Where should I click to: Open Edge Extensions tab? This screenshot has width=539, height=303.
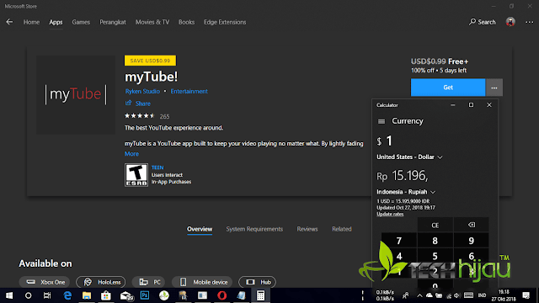[x=225, y=22]
